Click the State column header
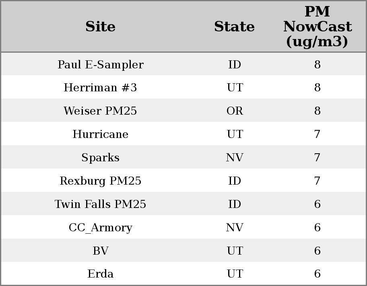Screen dimensions: 367x286 coord(234,27)
